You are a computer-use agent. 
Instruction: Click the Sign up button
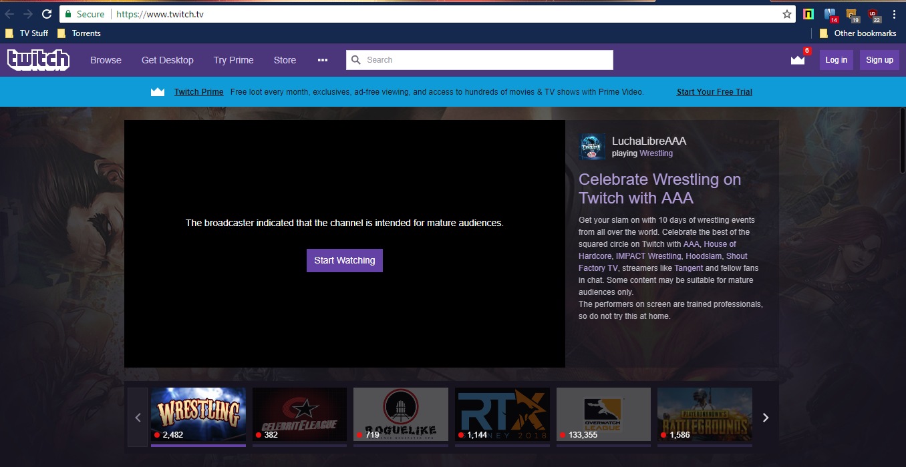(x=879, y=60)
